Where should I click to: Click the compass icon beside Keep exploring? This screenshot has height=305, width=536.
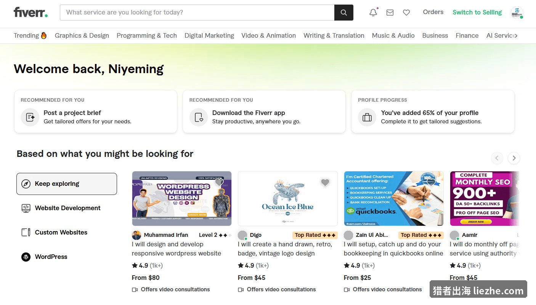click(26, 184)
